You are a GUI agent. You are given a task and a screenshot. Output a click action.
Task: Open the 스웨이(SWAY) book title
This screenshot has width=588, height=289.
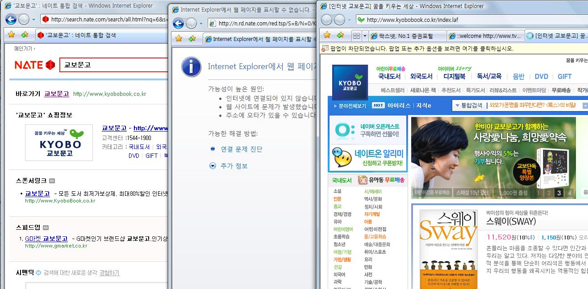(511, 222)
